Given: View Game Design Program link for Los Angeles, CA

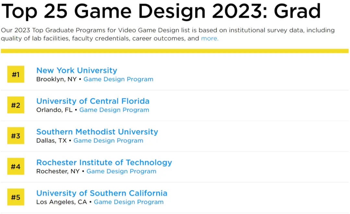Looking at the screenshot, I should [x=129, y=202].
